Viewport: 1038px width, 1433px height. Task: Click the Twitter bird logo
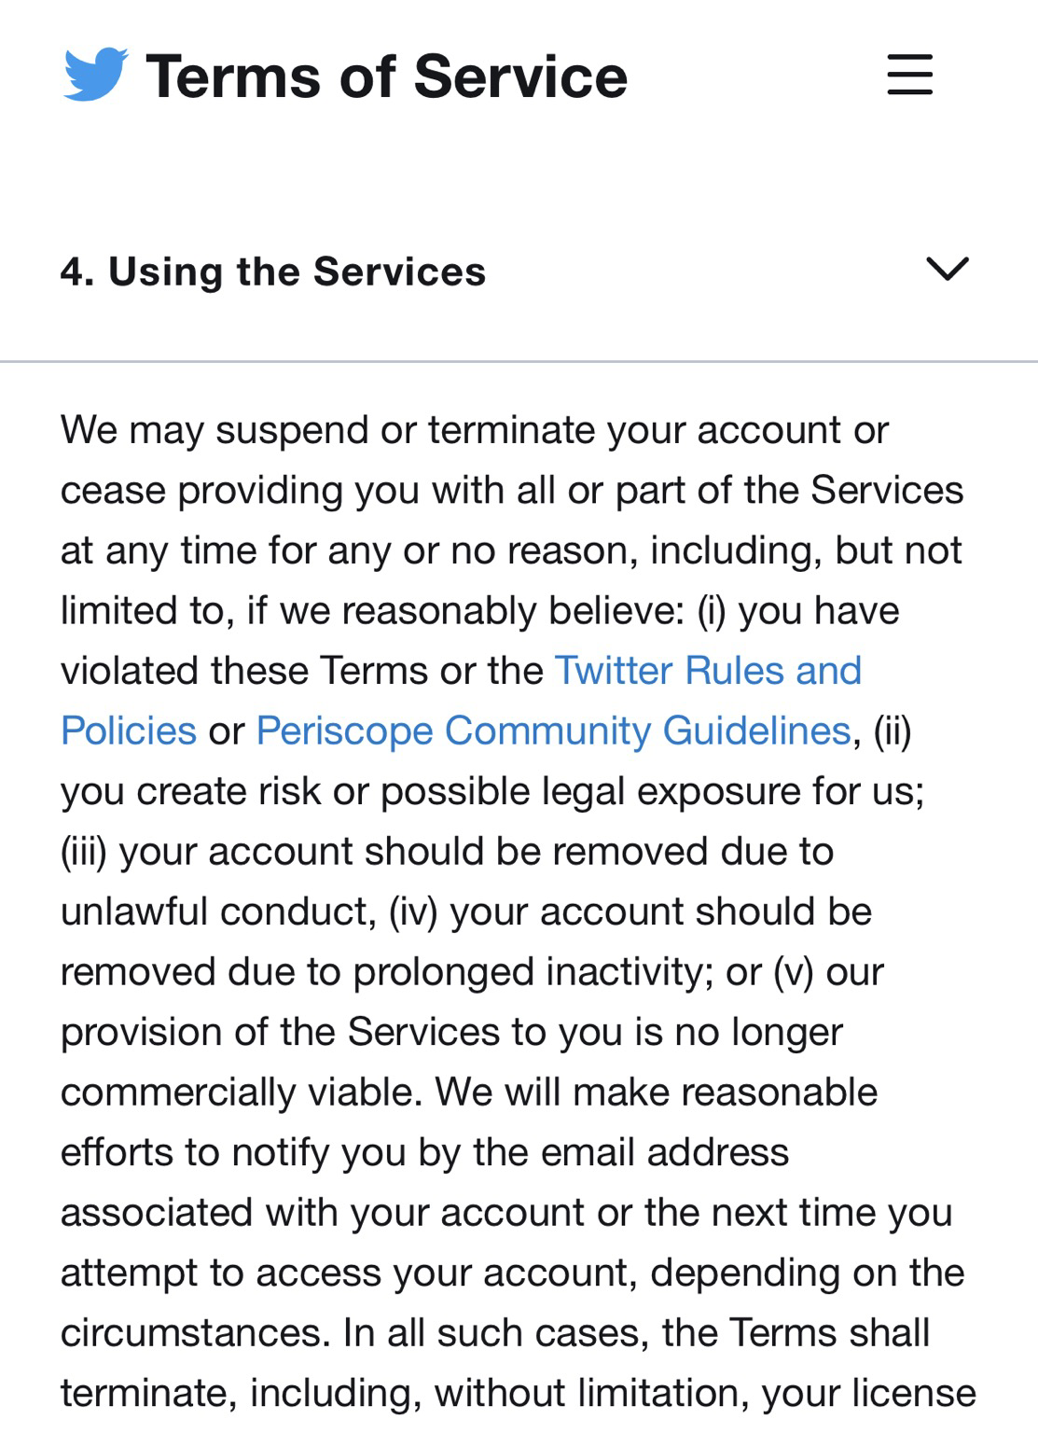pyautogui.click(x=95, y=74)
